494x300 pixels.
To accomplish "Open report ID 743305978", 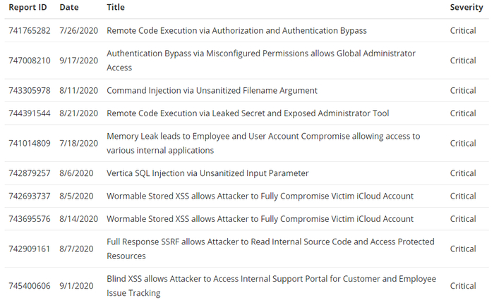I will point(30,91).
